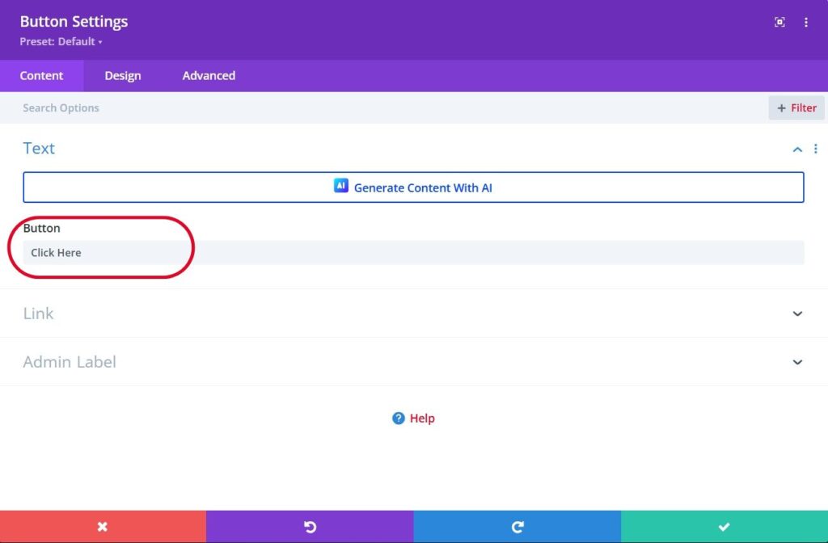This screenshot has height=543, width=828.
Task: Switch to the Content tab
Action: pyautogui.click(x=42, y=75)
